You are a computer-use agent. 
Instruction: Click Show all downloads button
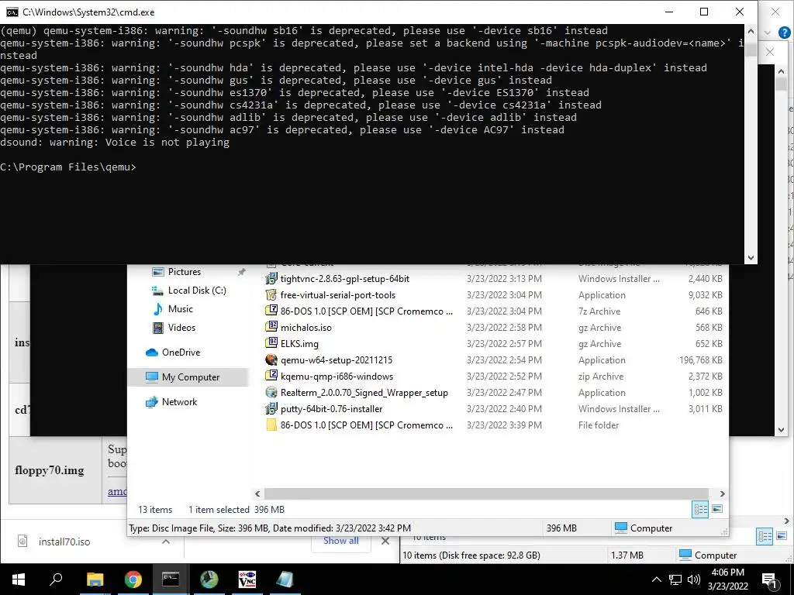click(341, 540)
